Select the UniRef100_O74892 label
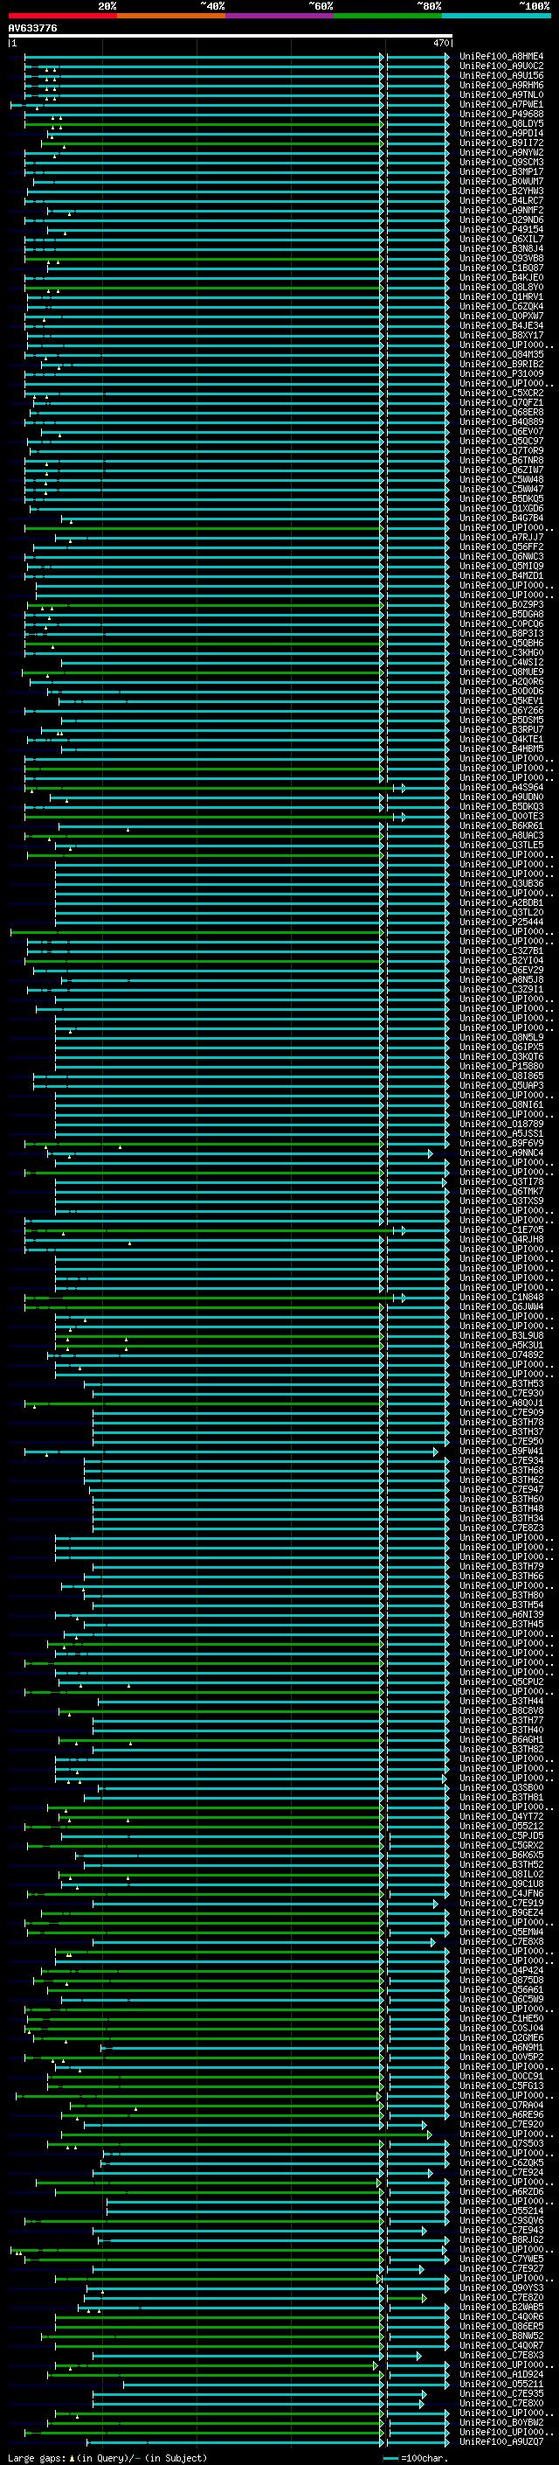This screenshot has width=559, height=2465. tap(501, 1354)
